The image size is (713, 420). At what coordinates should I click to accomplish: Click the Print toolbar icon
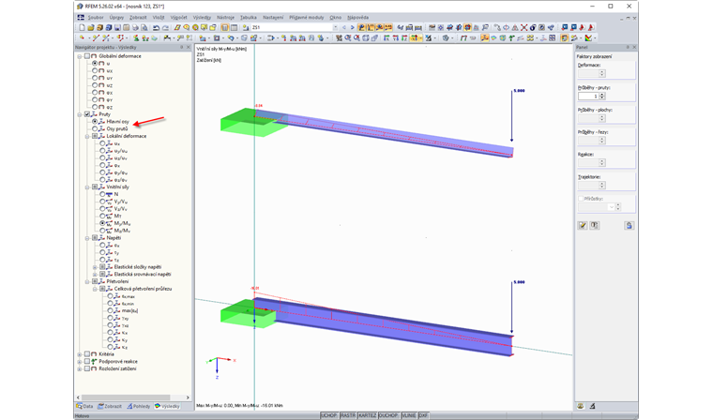135,27
